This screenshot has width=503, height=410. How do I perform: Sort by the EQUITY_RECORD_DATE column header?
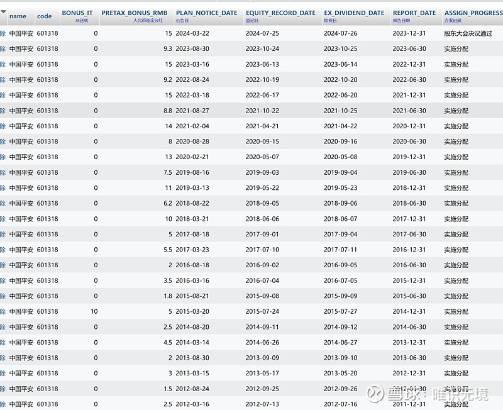click(280, 13)
